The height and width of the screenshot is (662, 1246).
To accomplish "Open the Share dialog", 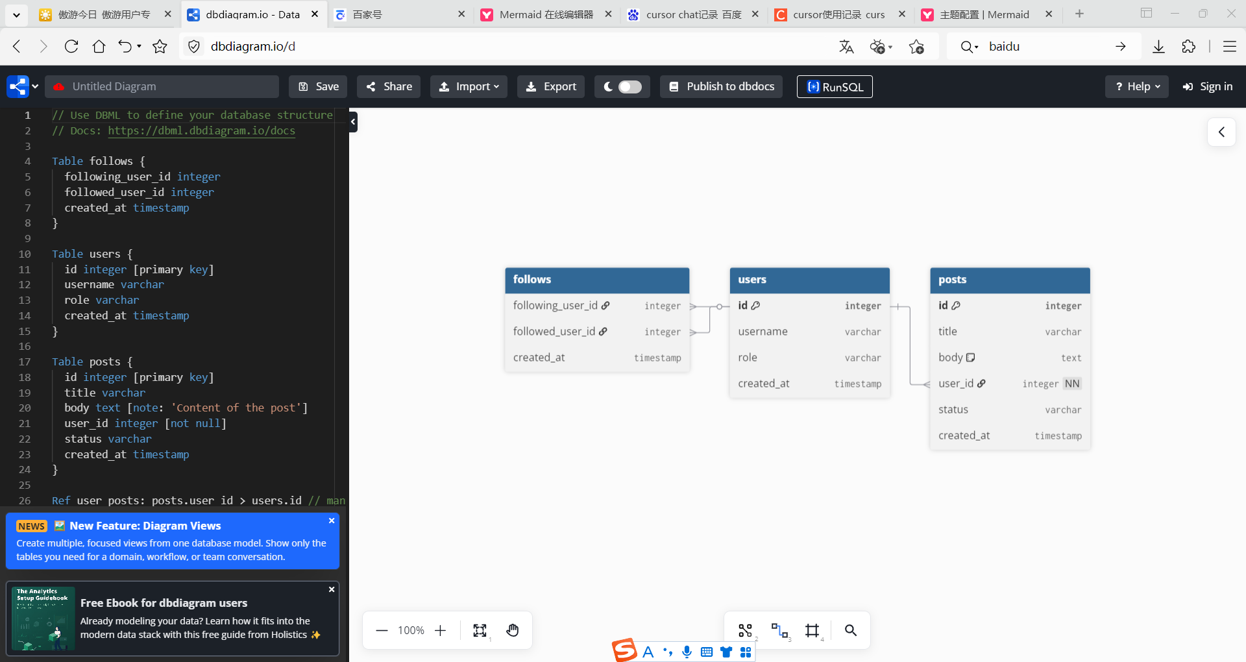I will (389, 86).
